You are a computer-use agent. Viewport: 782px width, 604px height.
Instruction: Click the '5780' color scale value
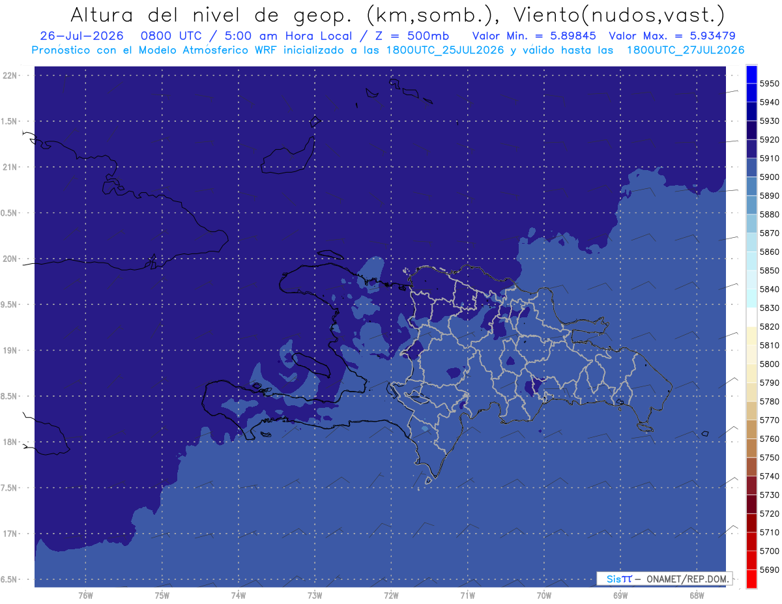[769, 401]
